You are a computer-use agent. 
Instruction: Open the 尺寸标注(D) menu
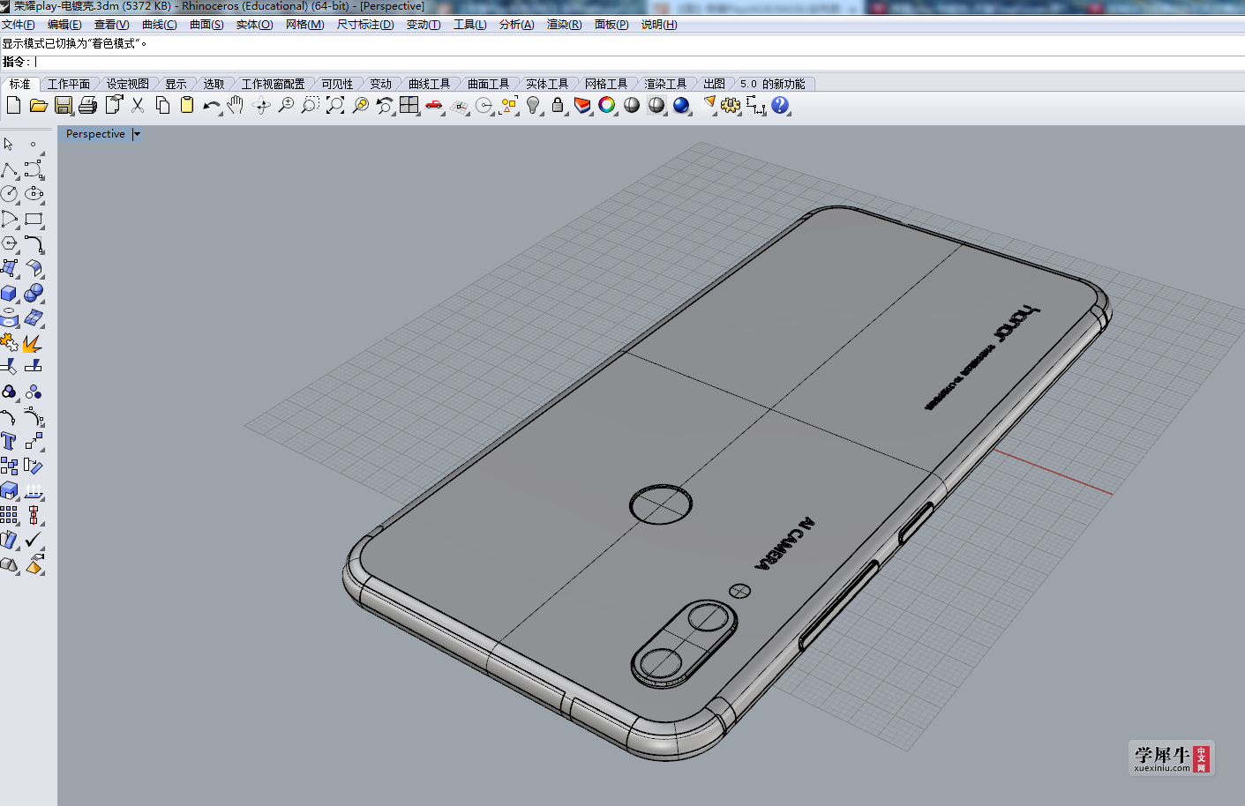[x=365, y=25]
